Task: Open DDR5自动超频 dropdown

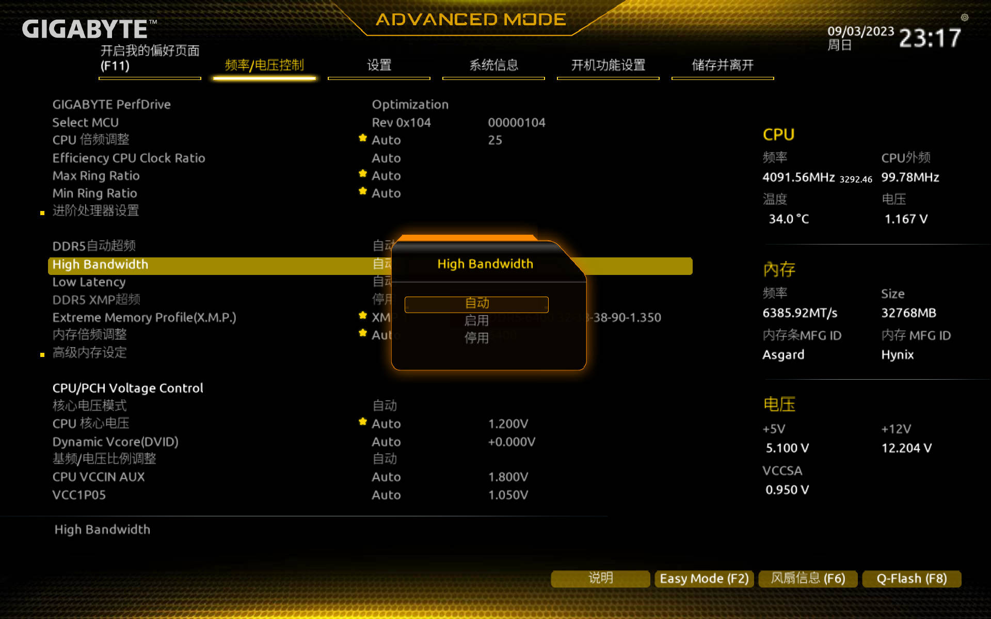Action: click(385, 246)
